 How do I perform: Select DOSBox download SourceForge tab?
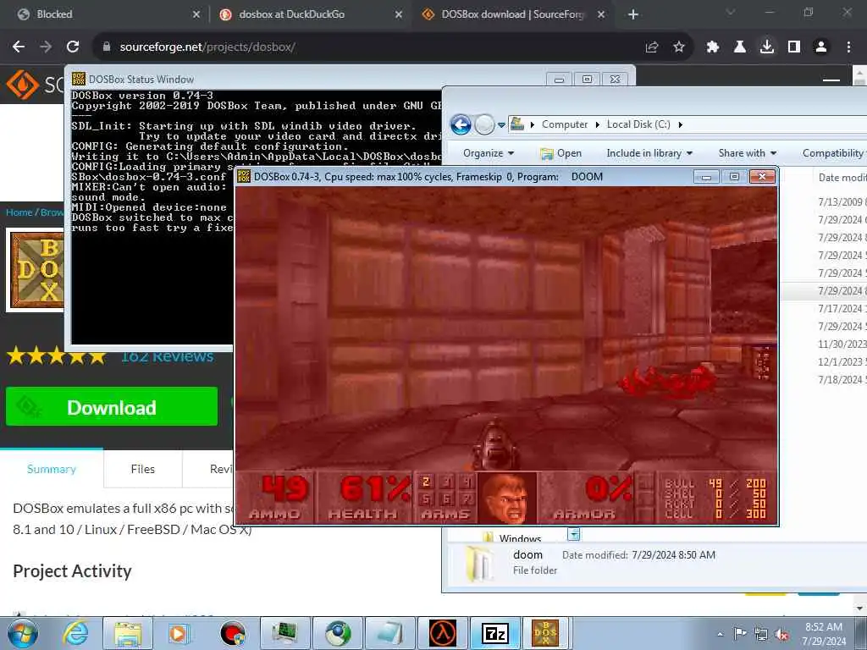click(x=512, y=14)
